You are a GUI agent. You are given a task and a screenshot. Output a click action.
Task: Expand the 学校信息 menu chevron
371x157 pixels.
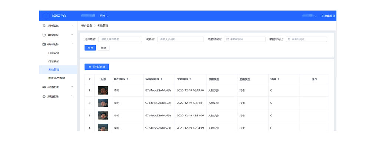click(x=72, y=25)
